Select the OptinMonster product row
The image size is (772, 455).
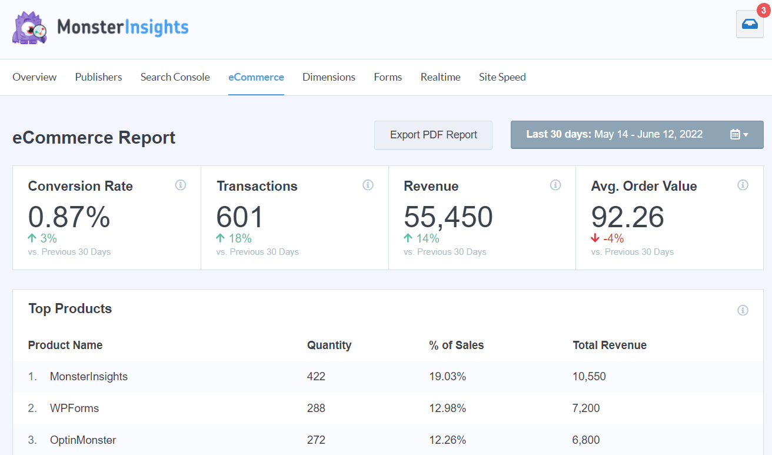coord(83,440)
